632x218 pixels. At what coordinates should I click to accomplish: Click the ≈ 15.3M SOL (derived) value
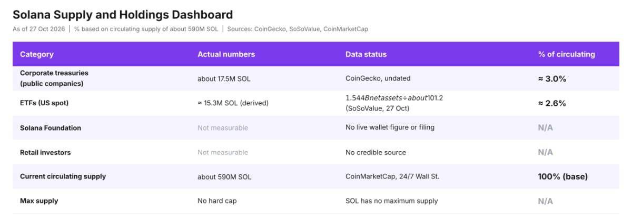[x=233, y=103]
